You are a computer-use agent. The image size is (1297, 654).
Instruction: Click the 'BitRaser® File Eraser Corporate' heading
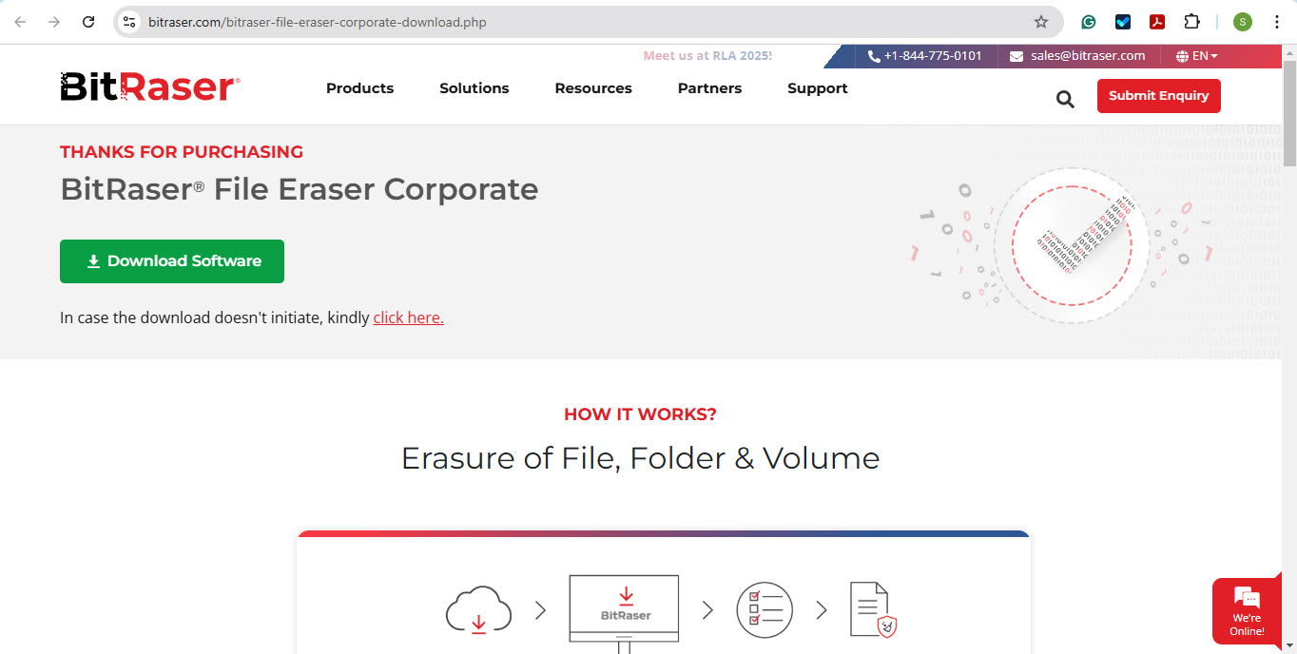pos(300,190)
